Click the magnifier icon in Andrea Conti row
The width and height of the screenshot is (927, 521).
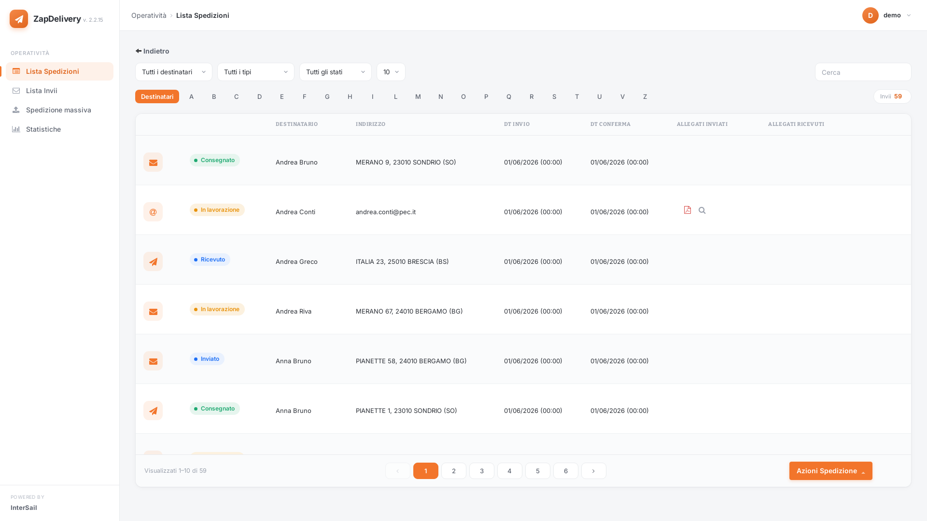[702, 210]
